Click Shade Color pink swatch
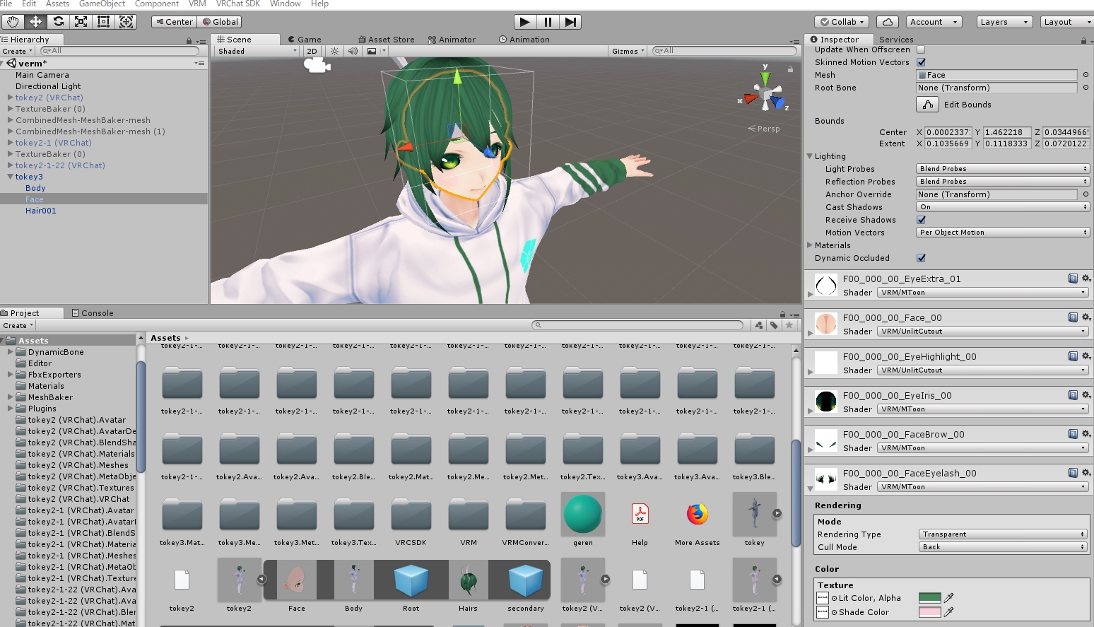 pyautogui.click(x=929, y=612)
